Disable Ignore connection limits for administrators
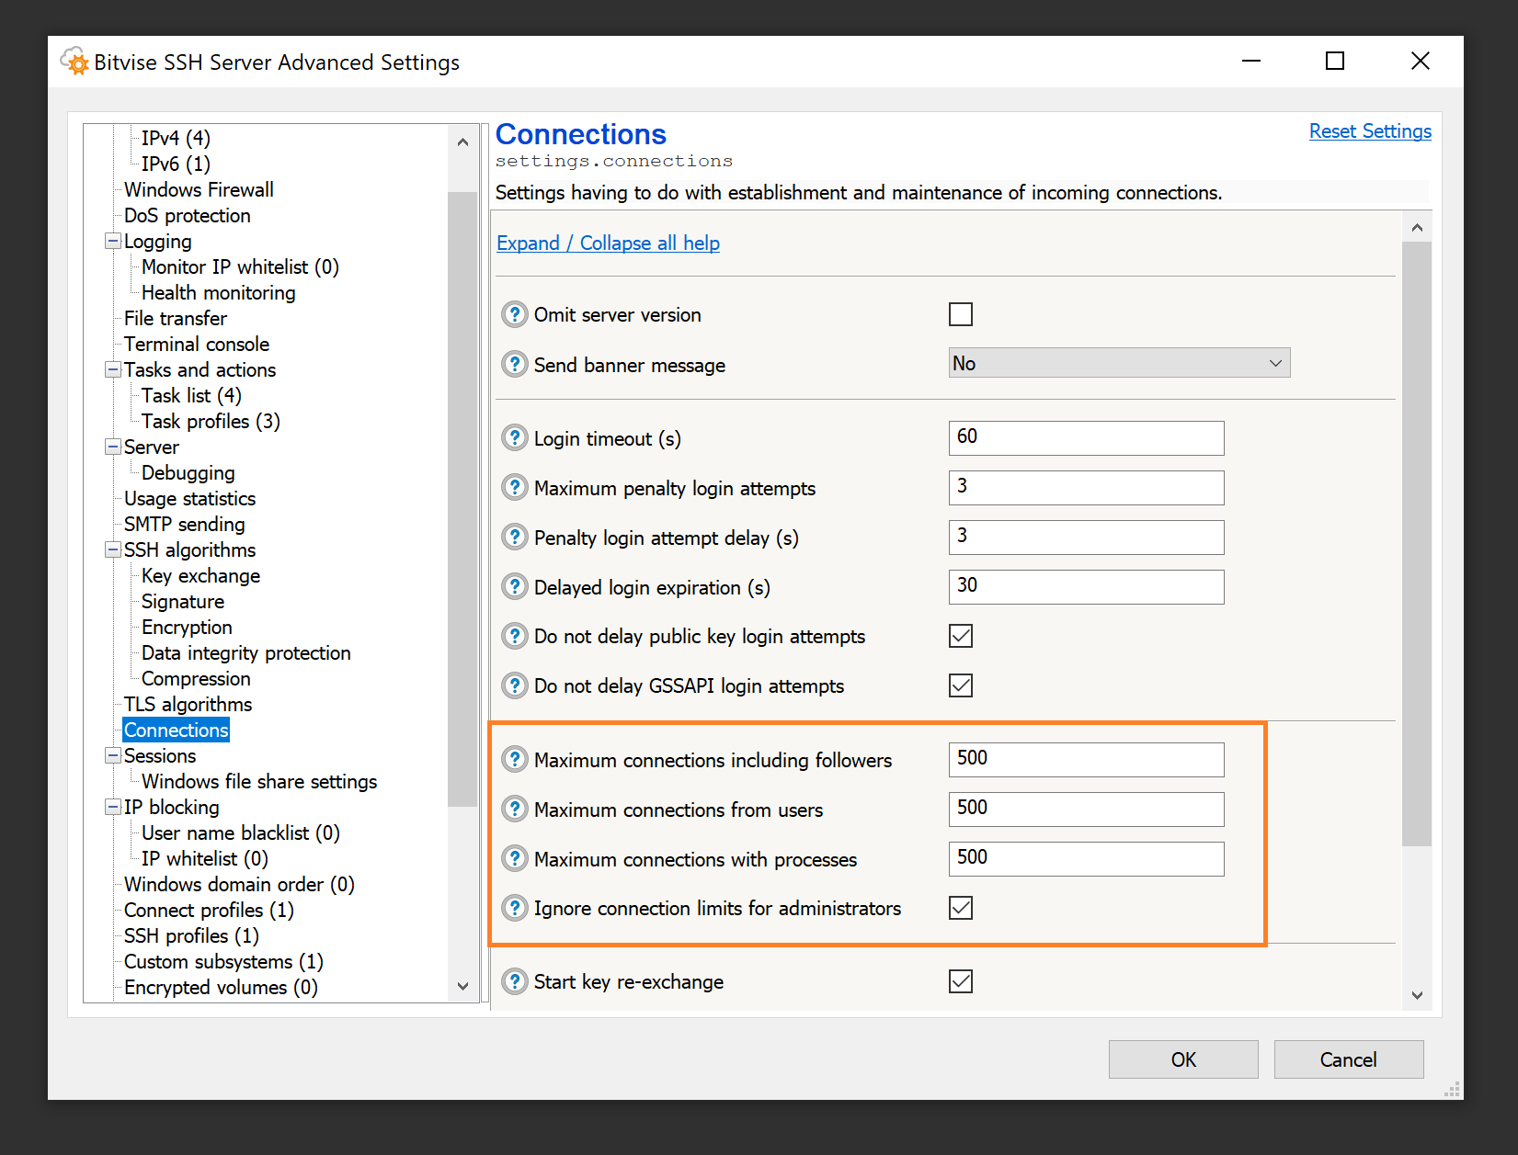 (961, 908)
